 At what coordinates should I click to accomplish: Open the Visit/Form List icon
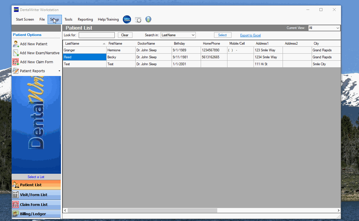click(16, 195)
